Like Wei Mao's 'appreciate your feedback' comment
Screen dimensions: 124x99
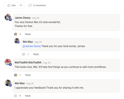click(16, 96)
